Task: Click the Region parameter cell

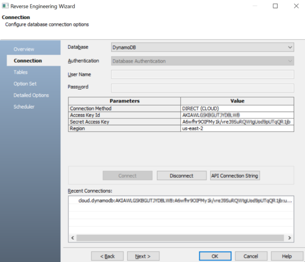Action: point(124,128)
